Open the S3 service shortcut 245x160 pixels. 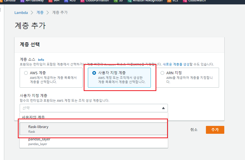(x=118, y=1)
